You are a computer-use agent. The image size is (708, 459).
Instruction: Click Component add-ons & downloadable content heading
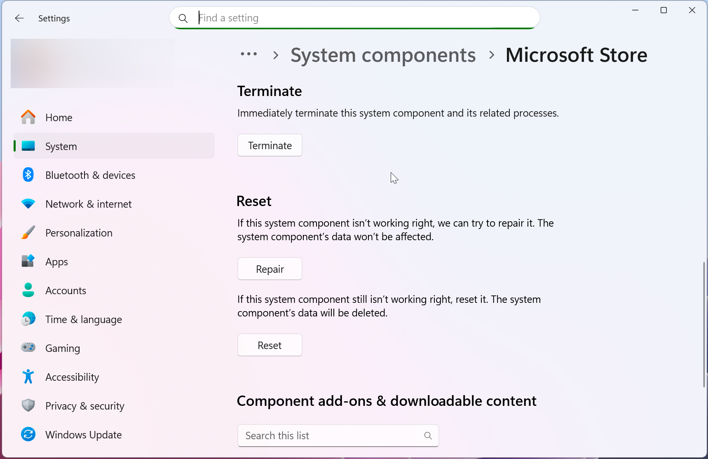coord(387,401)
